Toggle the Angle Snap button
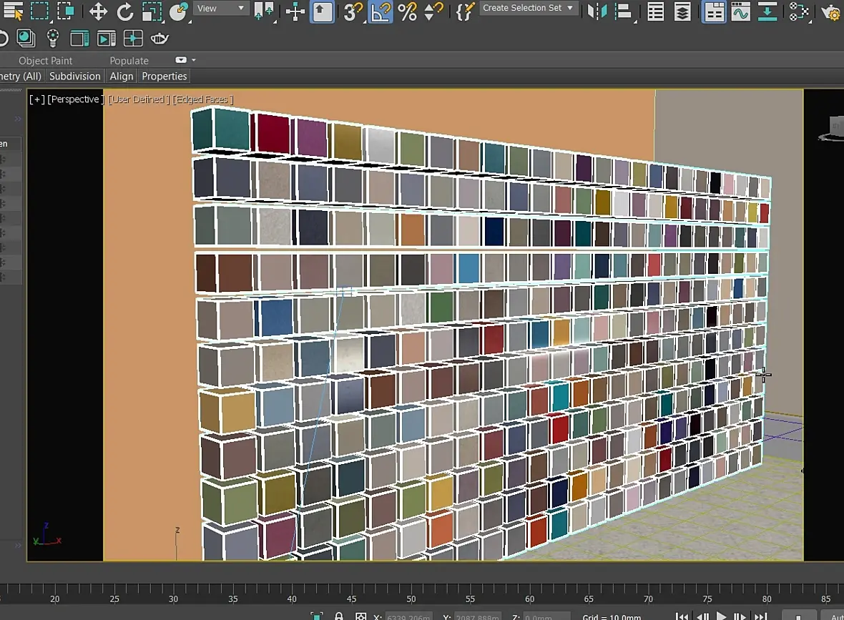Image resolution: width=844 pixels, height=620 pixels. click(x=381, y=11)
